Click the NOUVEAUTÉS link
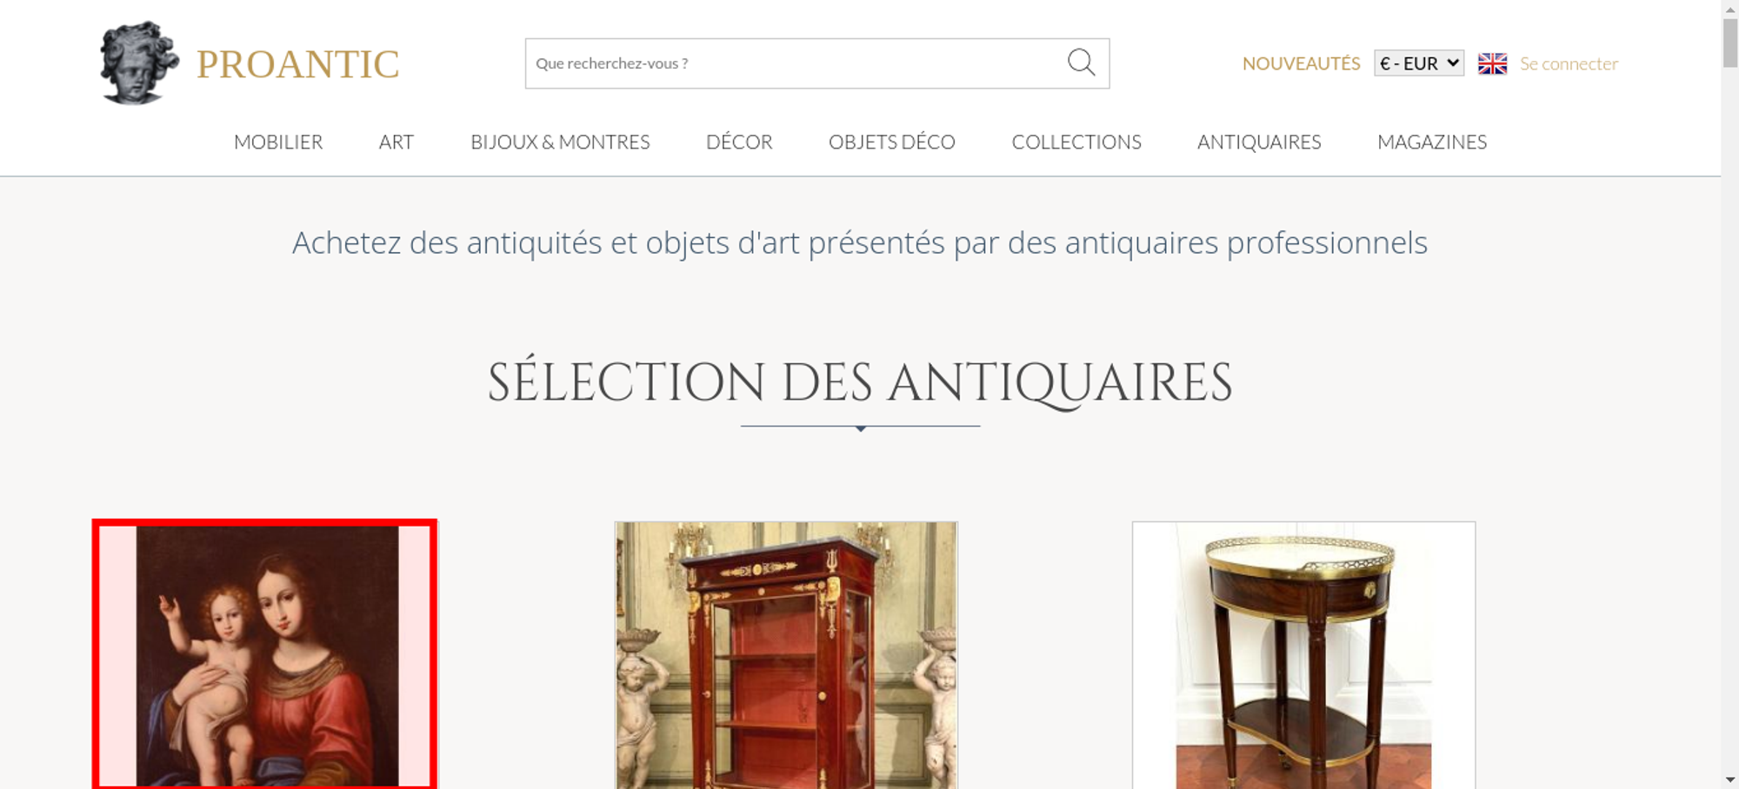The image size is (1739, 789). [x=1301, y=63]
